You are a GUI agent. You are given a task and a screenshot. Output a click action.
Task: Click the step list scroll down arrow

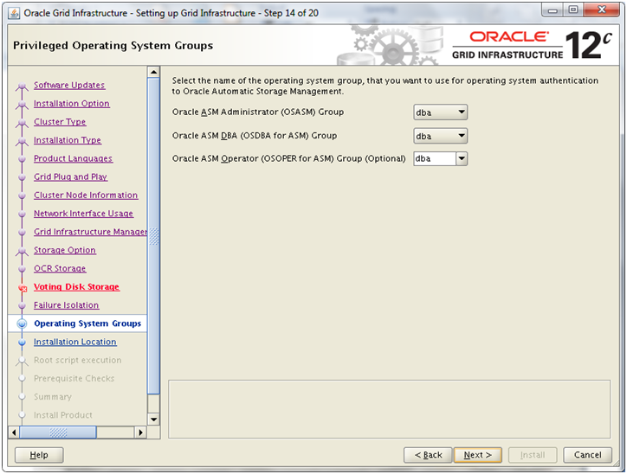click(x=153, y=420)
